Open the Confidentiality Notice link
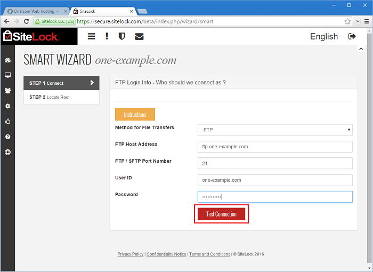 (x=166, y=254)
